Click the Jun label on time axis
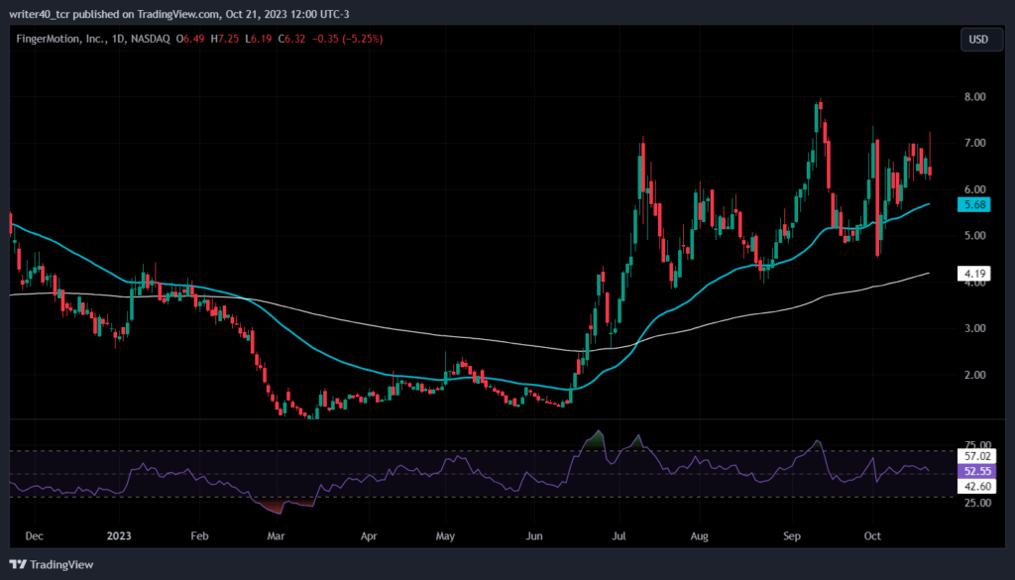The image size is (1015, 580). click(534, 536)
